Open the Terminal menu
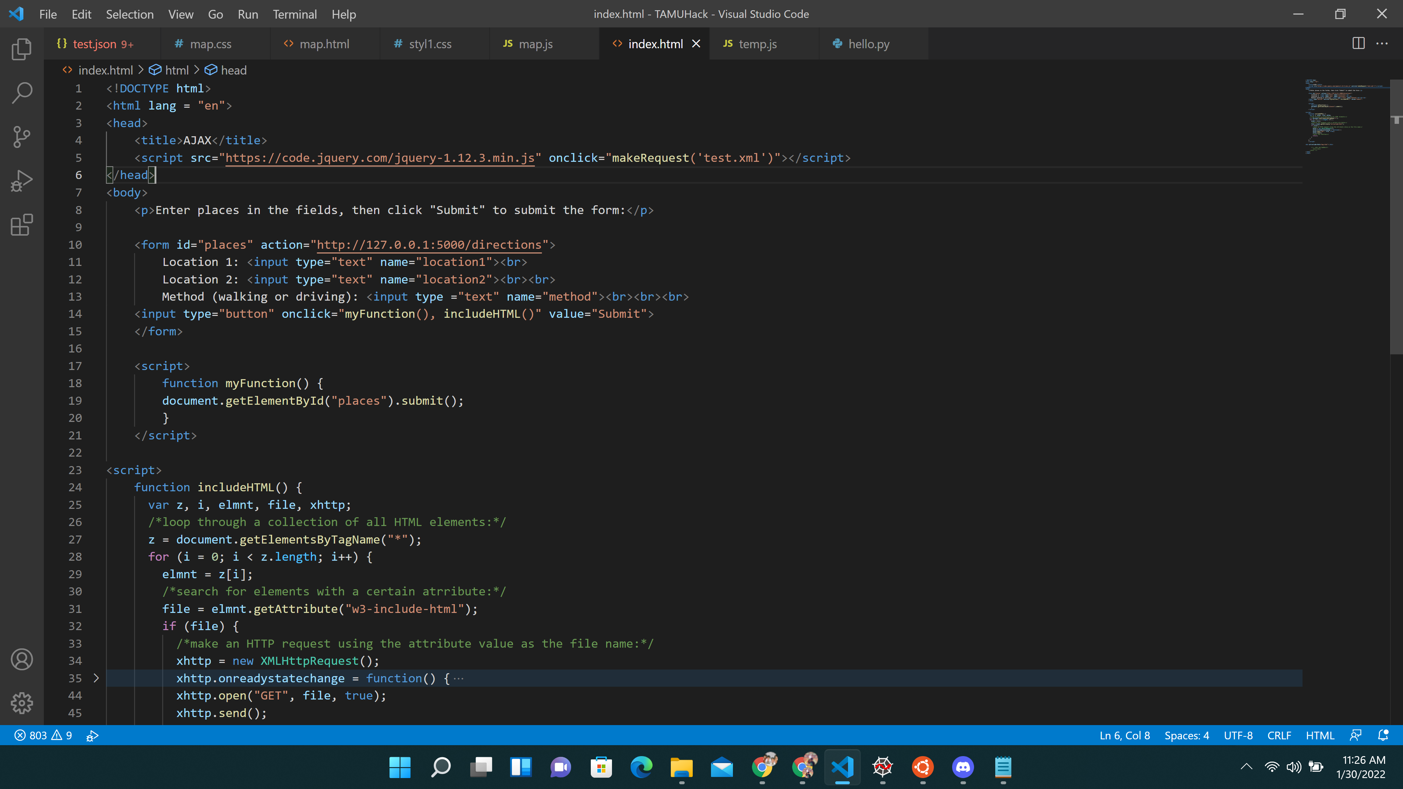The height and width of the screenshot is (789, 1403). pyautogui.click(x=294, y=14)
